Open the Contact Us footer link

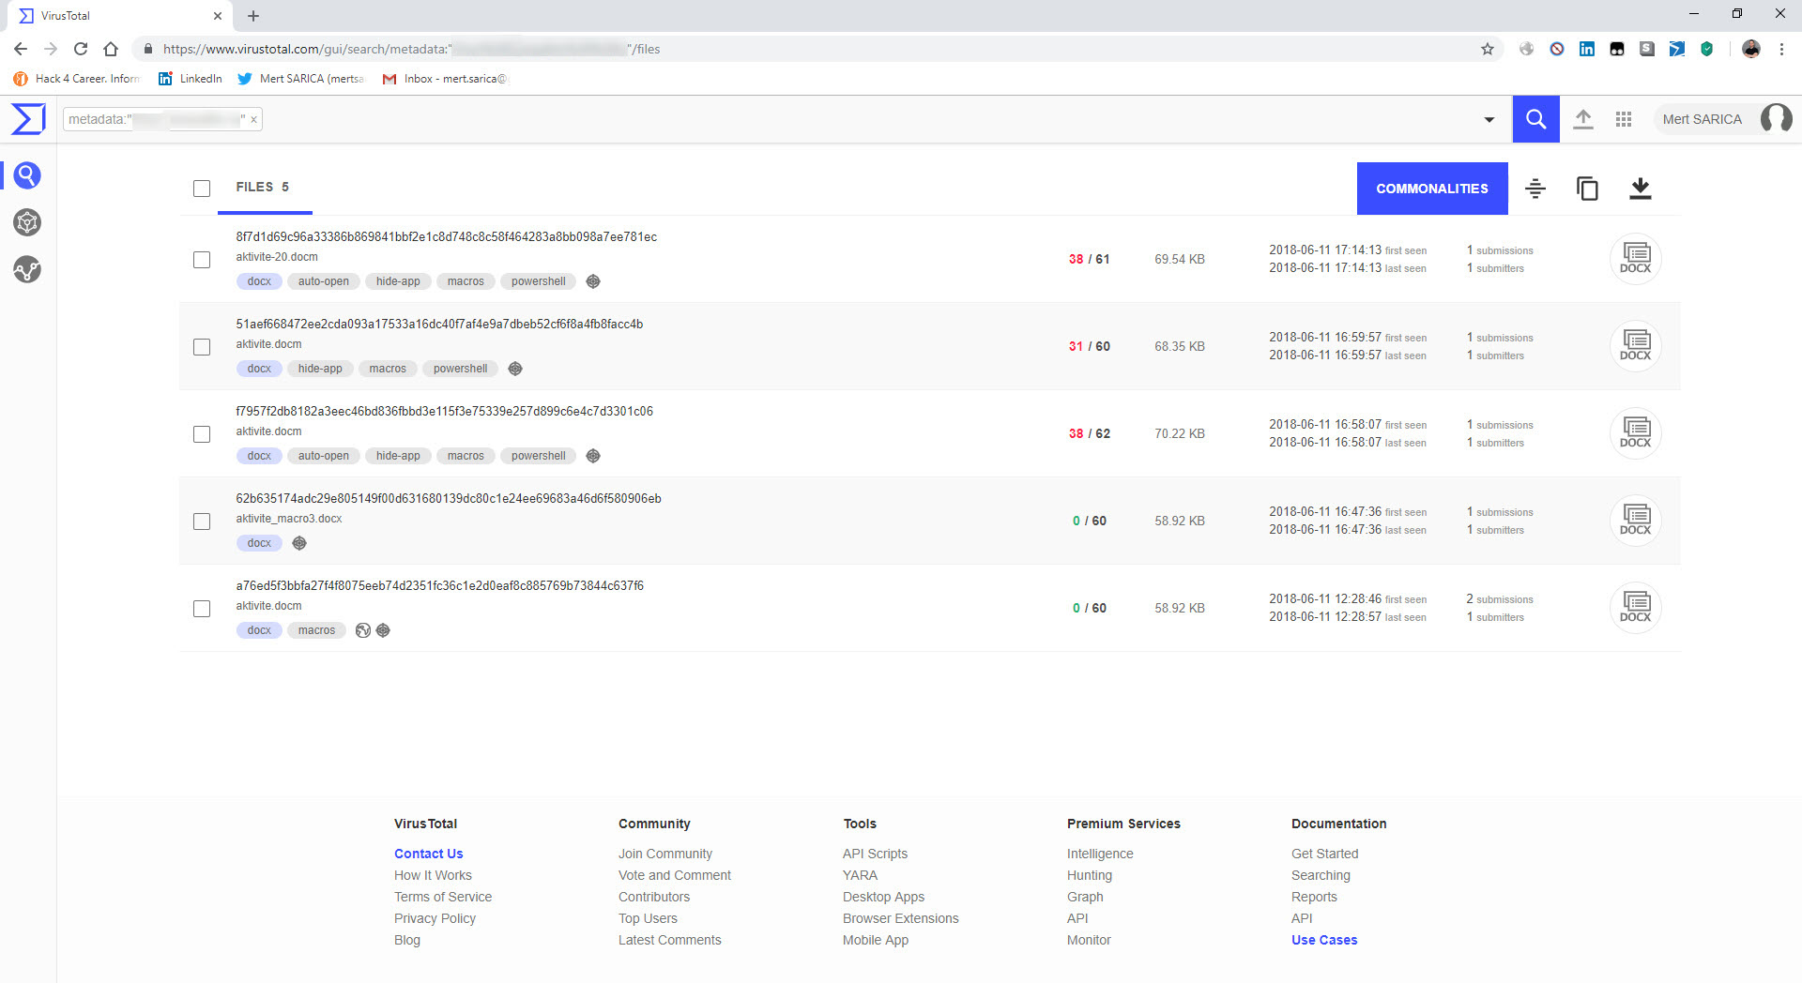pos(428,854)
